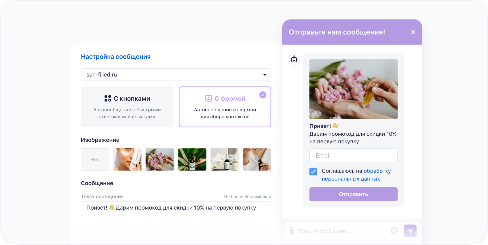The height and width of the screenshot is (245, 488).
Task: Open the sun-filled.ru site dropdown
Action: (176, 75)
